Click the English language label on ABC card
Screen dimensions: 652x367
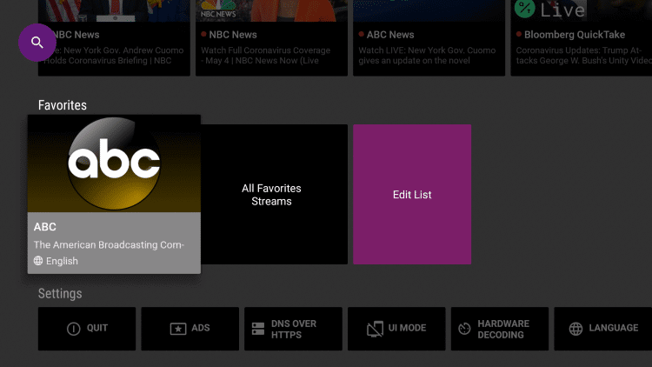(62, 261)
